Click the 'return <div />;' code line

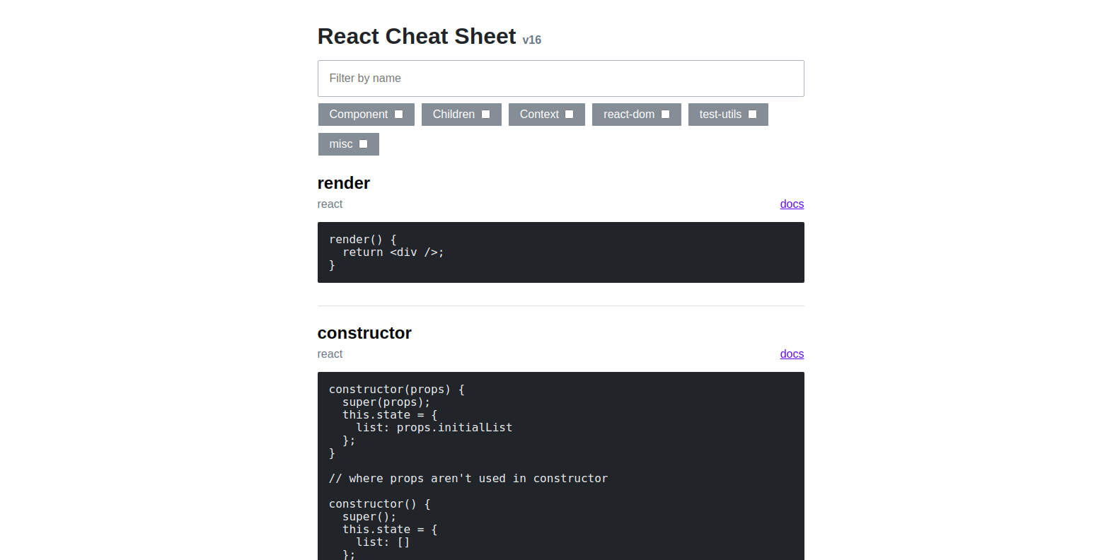pos(393,252)
